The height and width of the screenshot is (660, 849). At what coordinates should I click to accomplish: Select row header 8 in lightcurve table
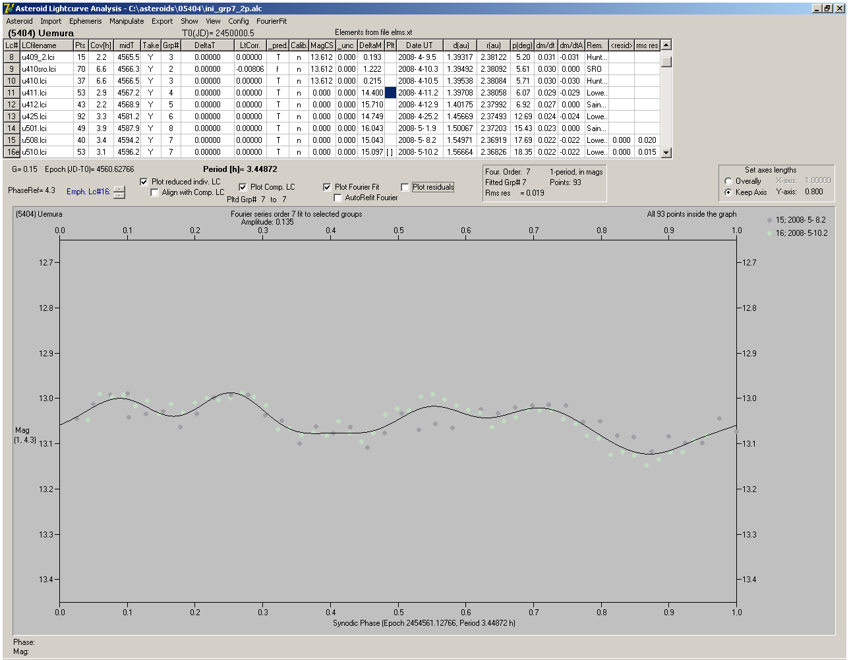point(12,57)
